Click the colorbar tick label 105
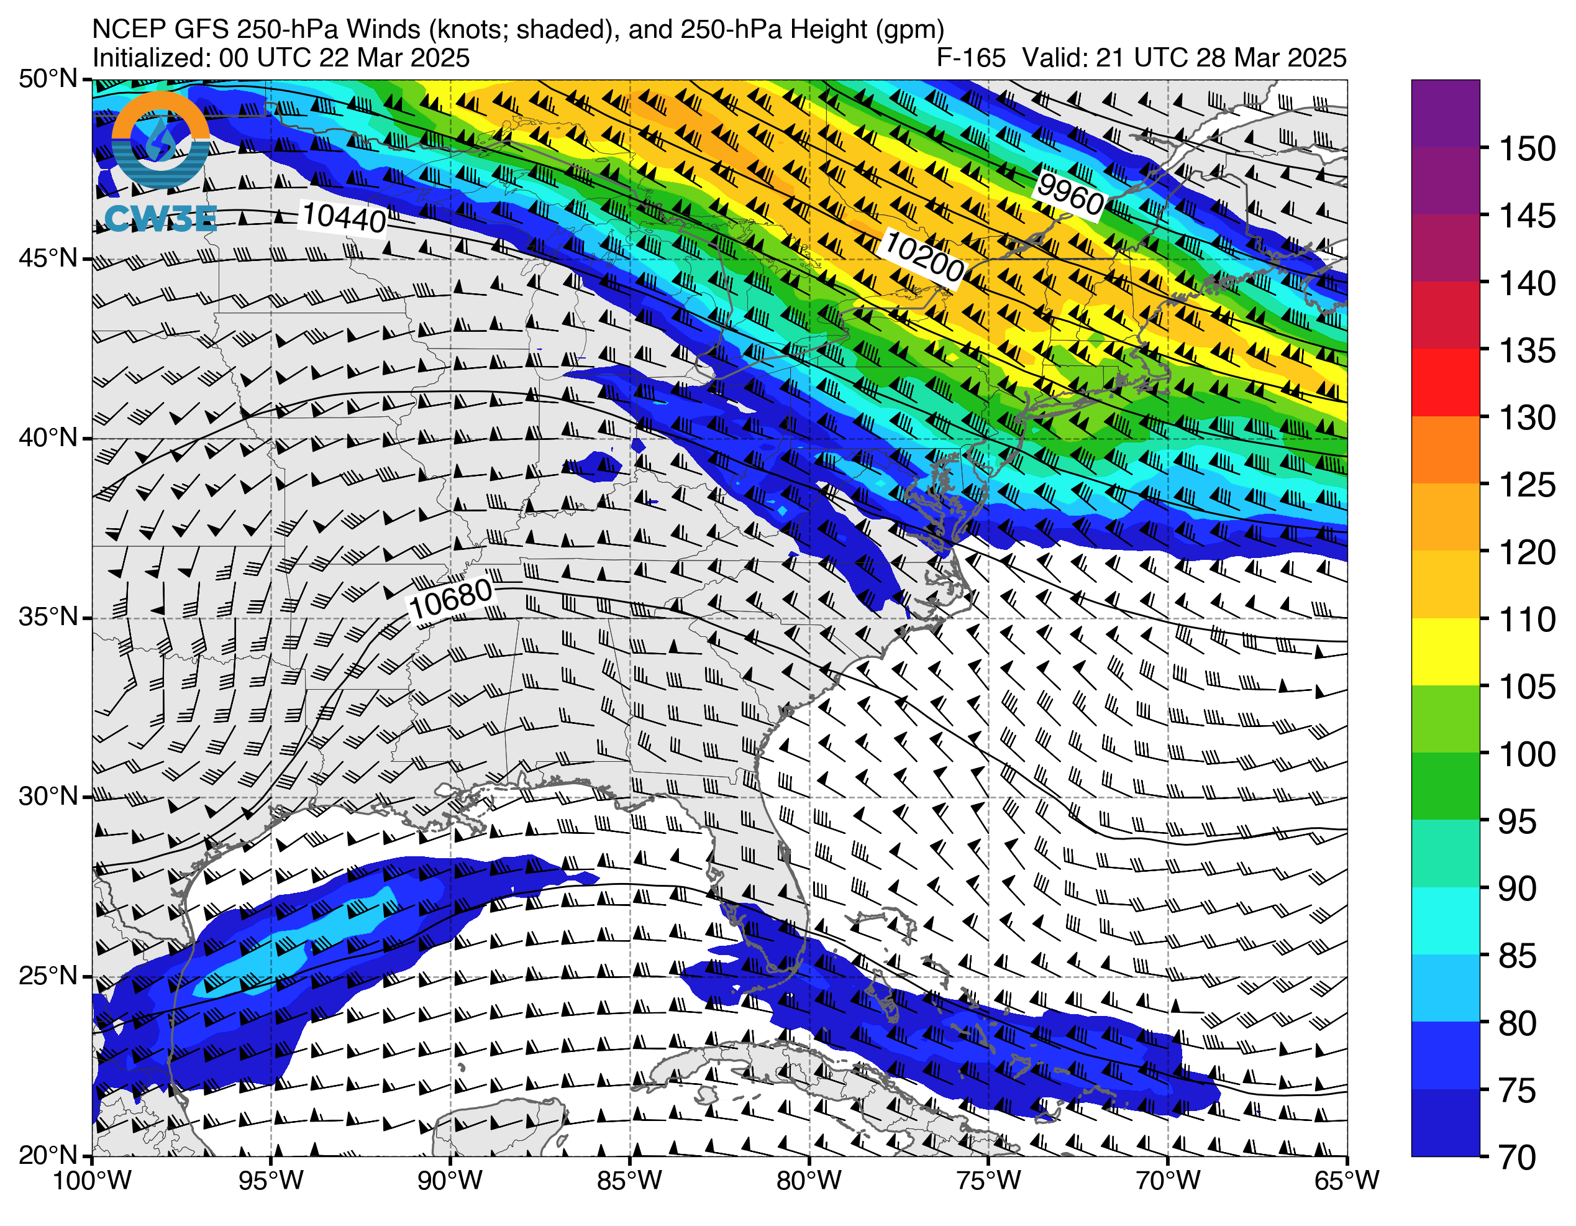Screen dimensions: 1576x1226 coord(1527,686)
